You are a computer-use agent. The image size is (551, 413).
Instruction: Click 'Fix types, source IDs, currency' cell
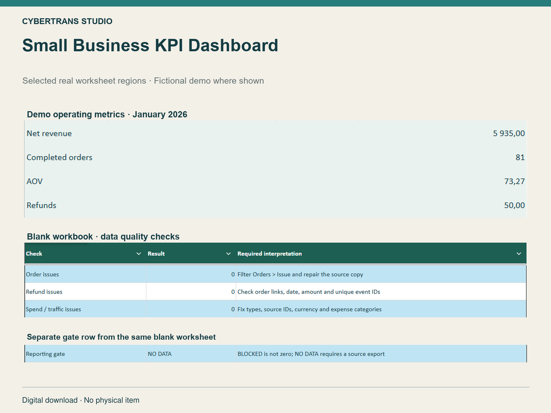381,309
